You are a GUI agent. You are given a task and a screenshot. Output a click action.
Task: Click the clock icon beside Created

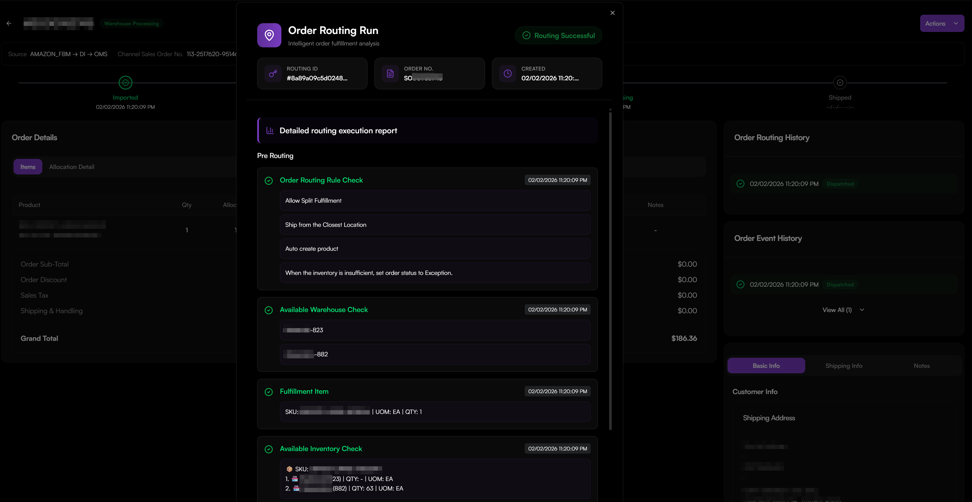point(507,74)
